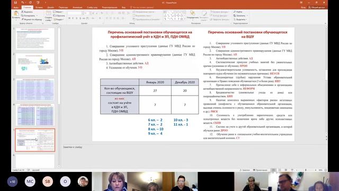The image size is (339, 191).
Task: Open the font color button
Action: pos(100,18)
